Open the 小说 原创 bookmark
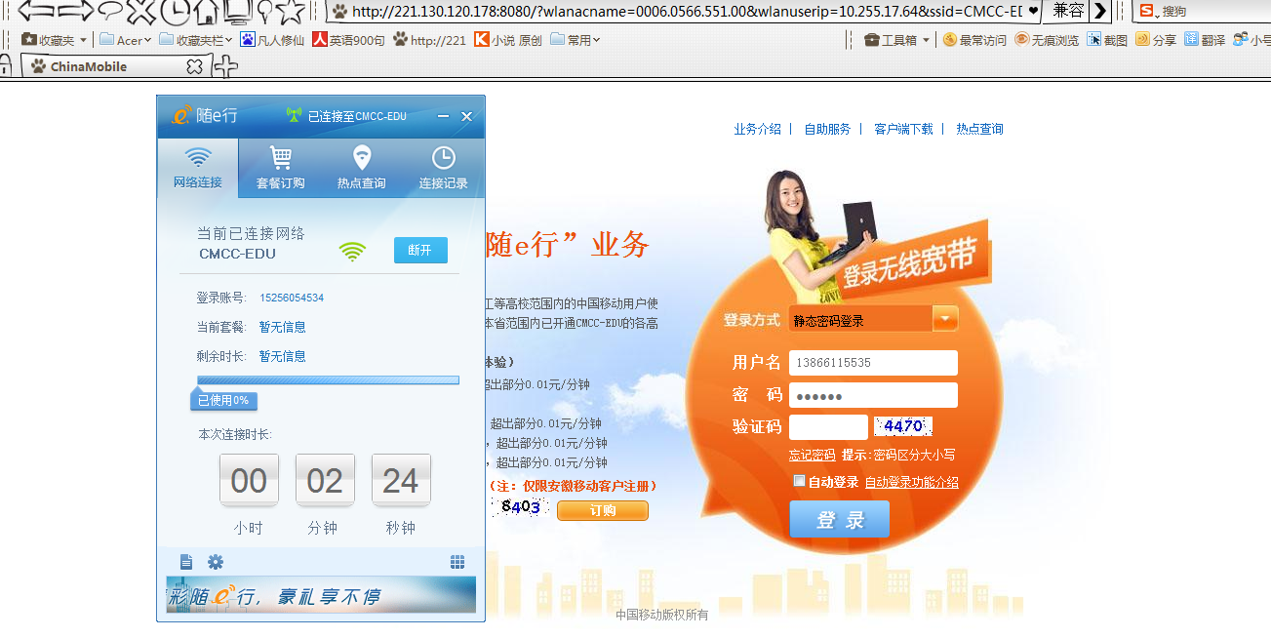 pos(507,40)
